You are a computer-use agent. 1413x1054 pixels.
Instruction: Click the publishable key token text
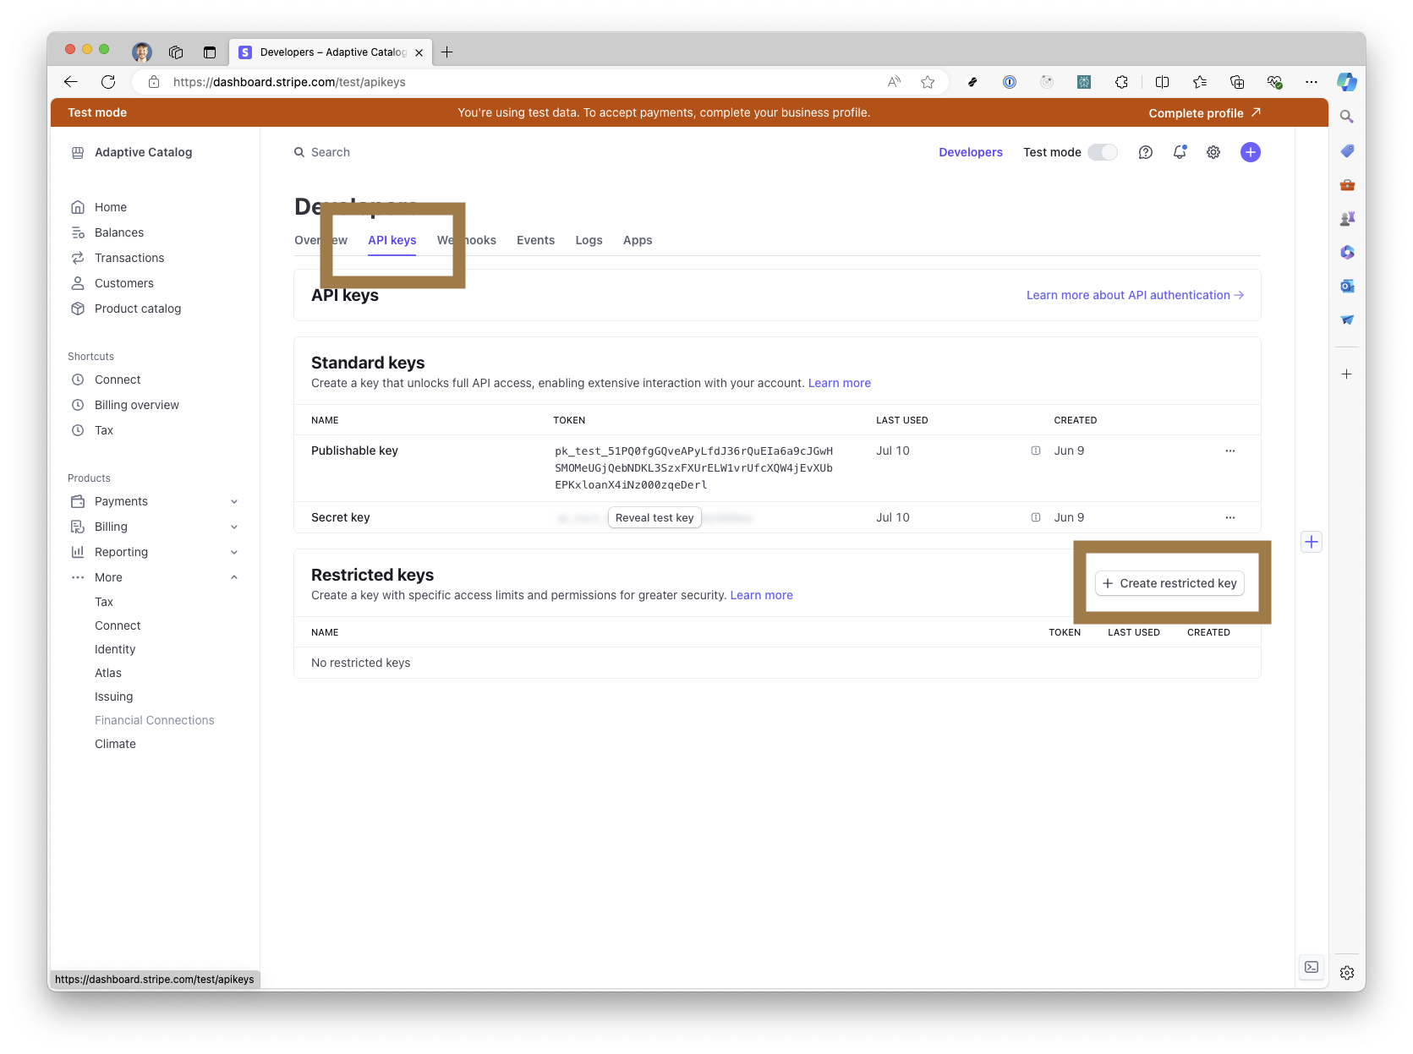click(x=693, y=467)
